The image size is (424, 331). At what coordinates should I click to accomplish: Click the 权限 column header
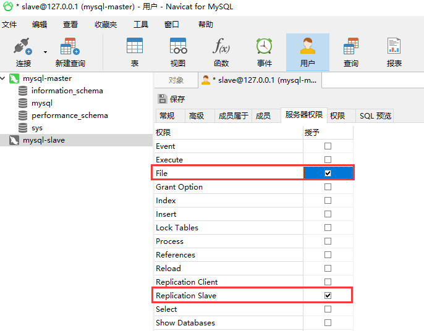coord(229,133)
